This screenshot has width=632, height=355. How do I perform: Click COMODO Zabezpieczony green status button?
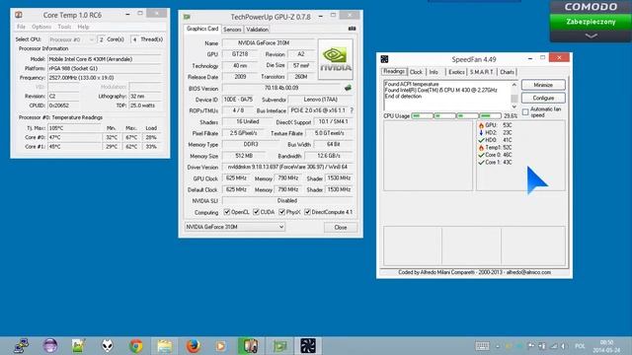coord(591,22)
